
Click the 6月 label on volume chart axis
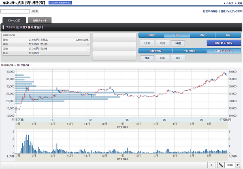coord(209,156)
